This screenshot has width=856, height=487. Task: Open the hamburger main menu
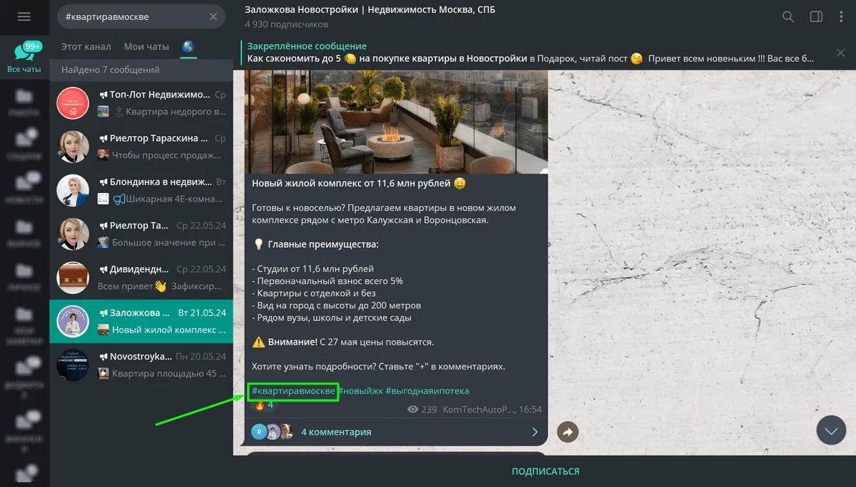[24, 16]
